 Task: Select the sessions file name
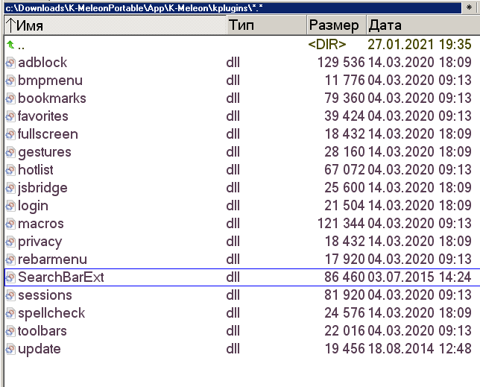point(45,295)
